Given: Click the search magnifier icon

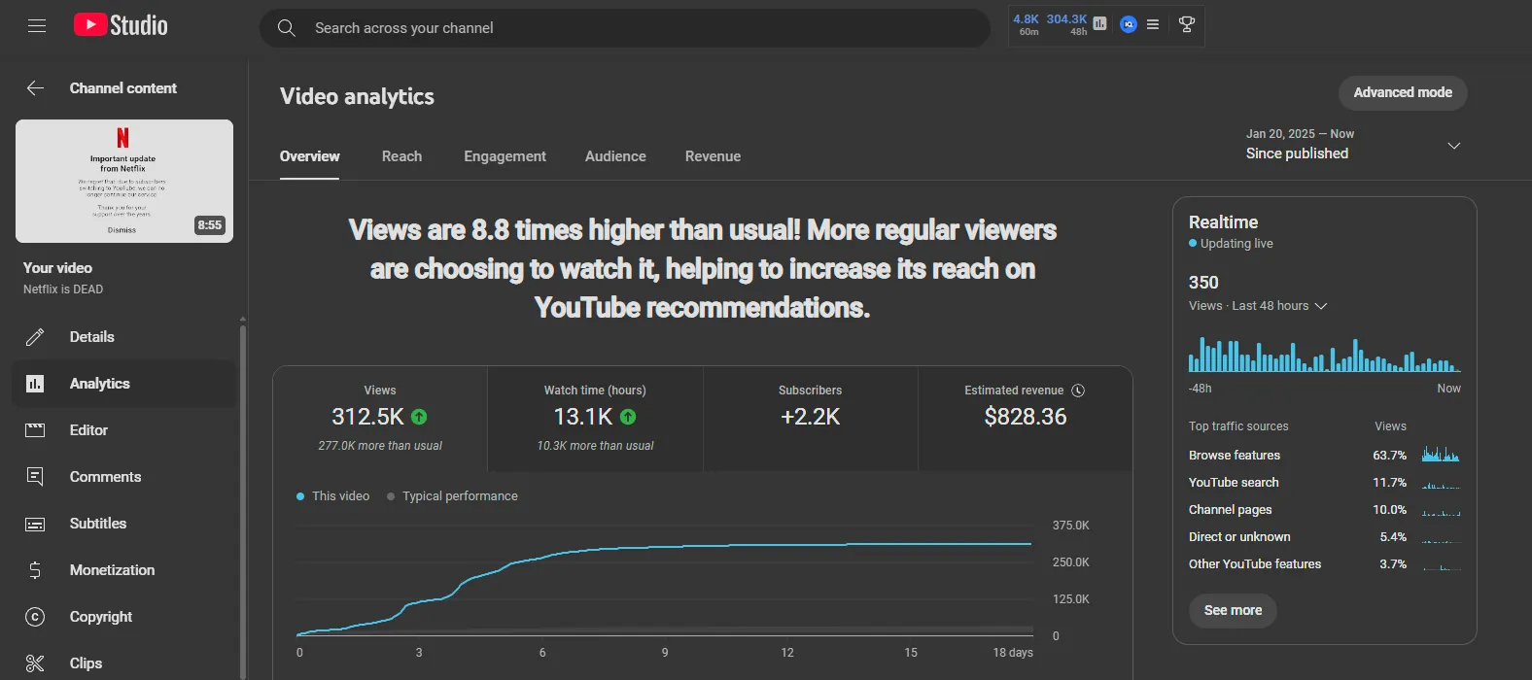Looking at the screenshot, I should 286,28.
